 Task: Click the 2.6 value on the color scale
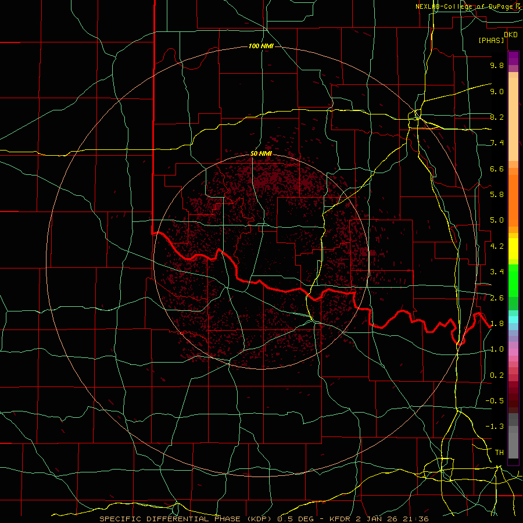pos(497,298)
